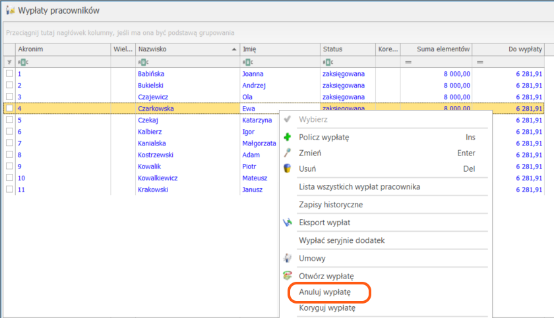Tick the checkbox for row 7 Kanialska
Viewport: 554px width, 318px height.
click(9, 143)
